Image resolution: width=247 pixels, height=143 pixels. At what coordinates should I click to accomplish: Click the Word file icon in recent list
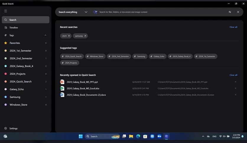tap(62, 95)
